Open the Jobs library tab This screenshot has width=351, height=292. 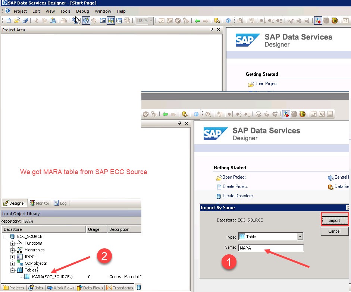click(x=35, y=288)
